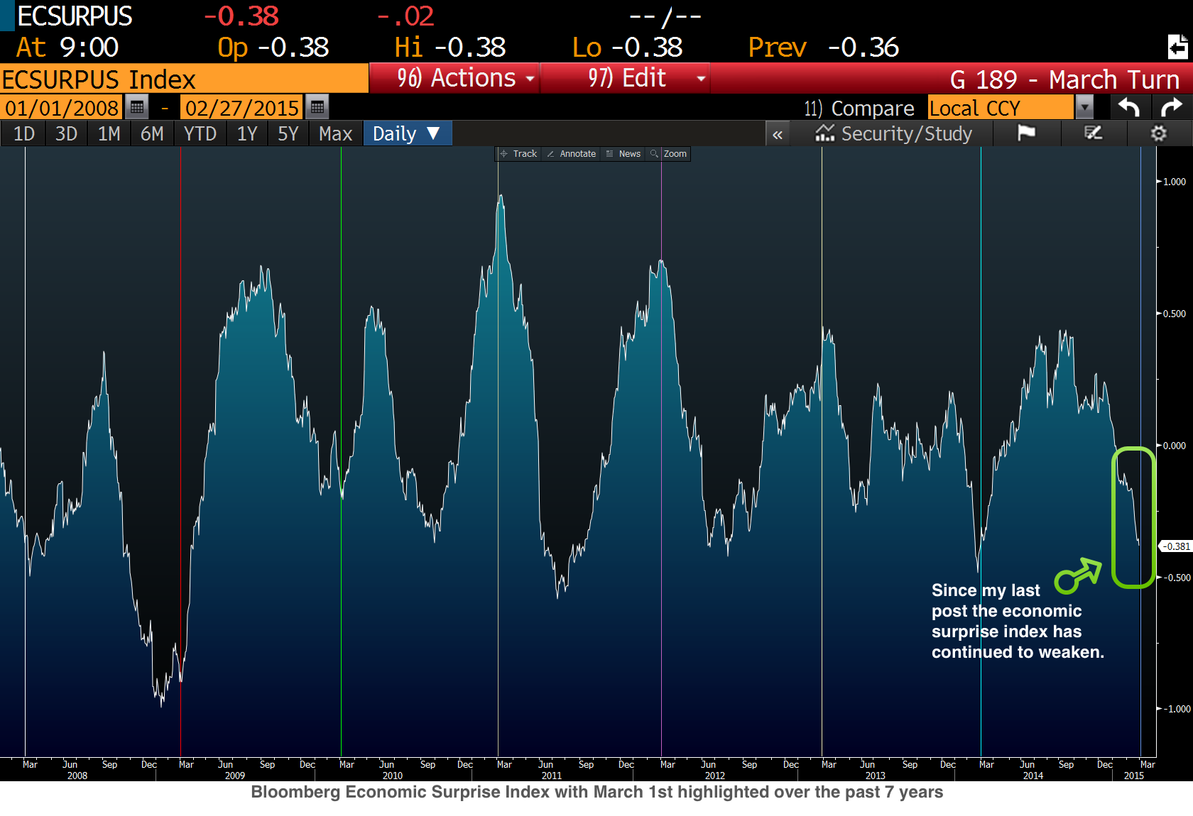1193x816 pixels.
Task: Click the Lo -0.38 low value
Action: pos(628,48)
